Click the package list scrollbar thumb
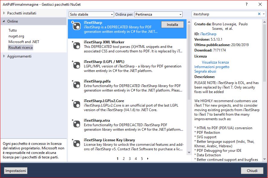Viewport: 268px width, 178px height. point(189,62)
